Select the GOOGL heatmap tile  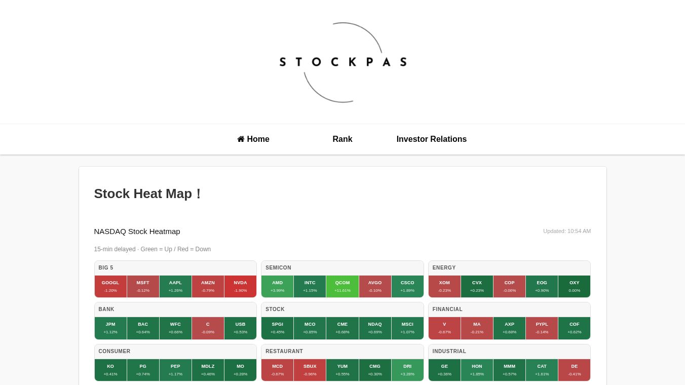click(x=110, y=286)
